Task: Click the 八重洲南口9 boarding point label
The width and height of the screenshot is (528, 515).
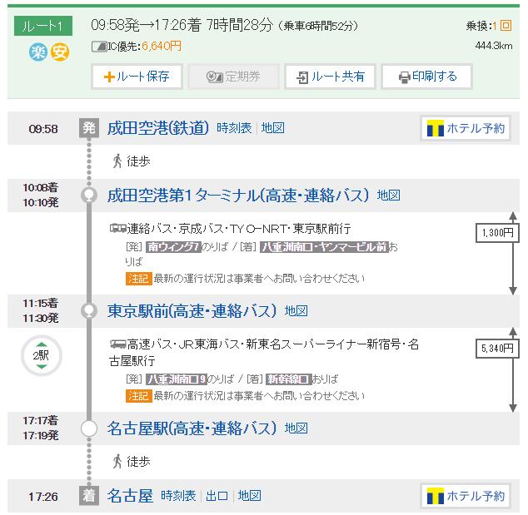Action: pyautogui.click(x=177, y=379)
